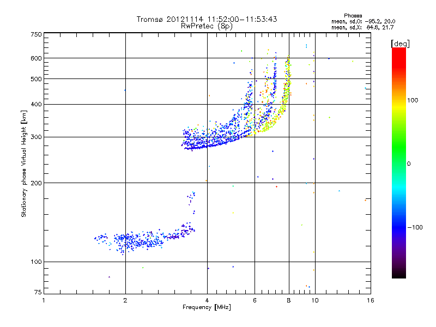This screenshot has height=327, width=436.
Task: Click the x-axis tick label '2'
Action: pyautogui.click(x=125, y=300)
